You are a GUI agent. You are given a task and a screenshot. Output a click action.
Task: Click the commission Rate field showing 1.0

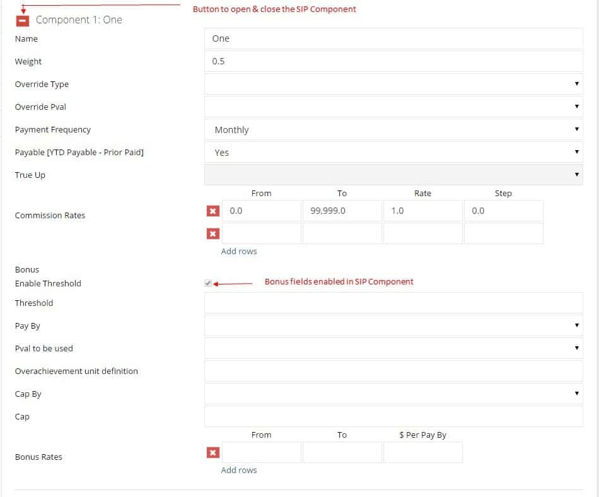tap(423, 211)
